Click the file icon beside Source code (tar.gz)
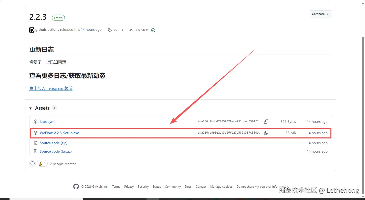 tap(36, 151)
